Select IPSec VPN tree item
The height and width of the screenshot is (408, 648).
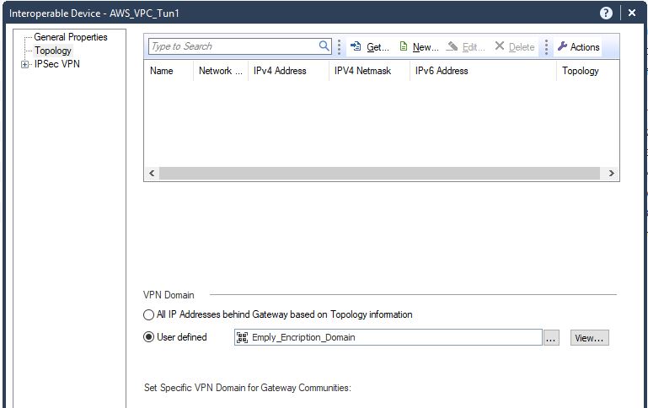click(57, 64)
